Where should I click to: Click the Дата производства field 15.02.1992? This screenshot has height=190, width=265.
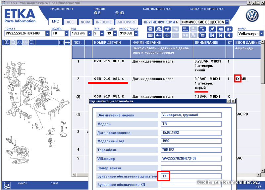click(x=191, y=133)
